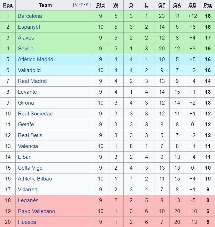Click the V (view template) link

(77, 5)
